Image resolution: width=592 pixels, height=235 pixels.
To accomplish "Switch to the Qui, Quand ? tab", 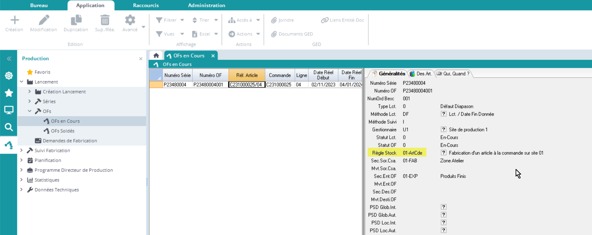I will pos(454,74).
